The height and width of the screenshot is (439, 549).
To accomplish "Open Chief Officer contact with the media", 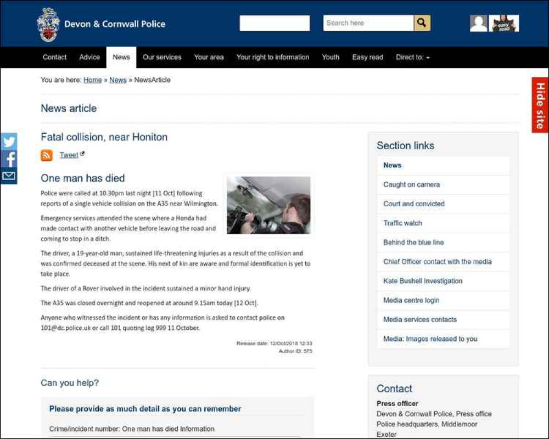I will point(443,262).
